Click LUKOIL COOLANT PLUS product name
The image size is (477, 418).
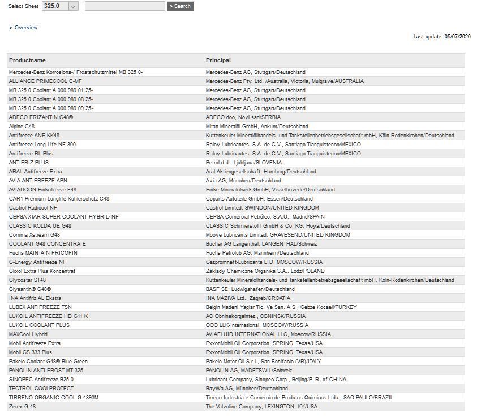pyautogui.click(x=39, y=325)
